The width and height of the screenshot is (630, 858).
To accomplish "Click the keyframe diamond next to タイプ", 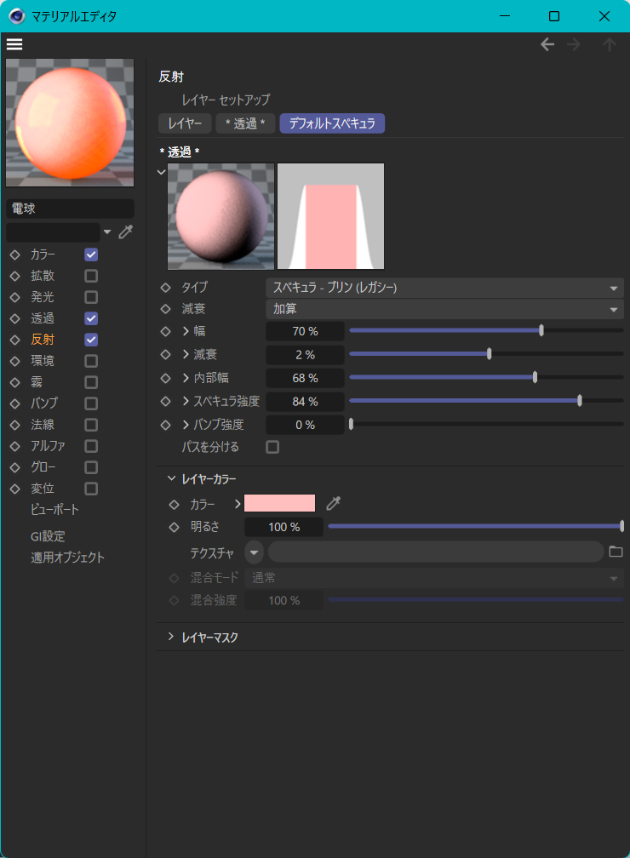I will coord(166,288).
